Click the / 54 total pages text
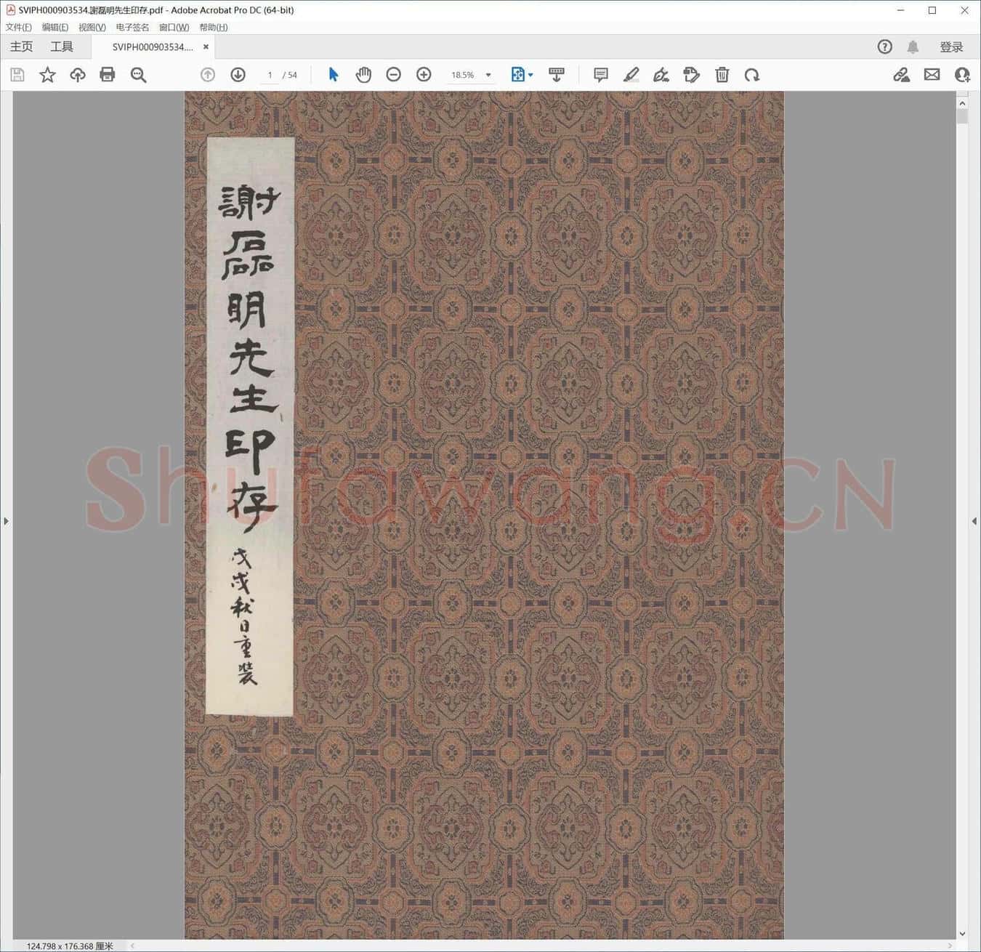The width and height of the screenshot is (981, 952). [290, 75]
